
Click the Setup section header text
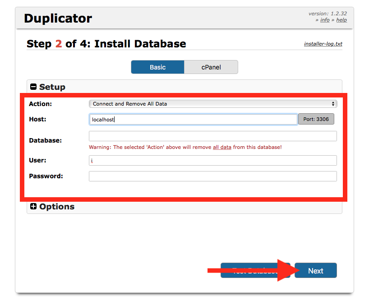pyautogui.click(x=52, y=87)
